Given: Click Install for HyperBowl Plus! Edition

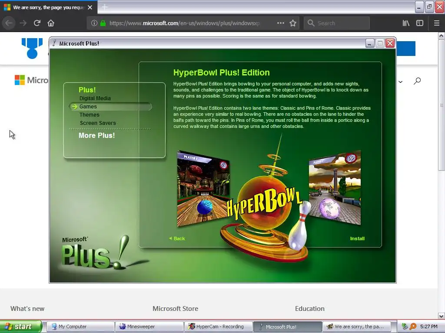Looking at the screenshot, I should (357, 238).
